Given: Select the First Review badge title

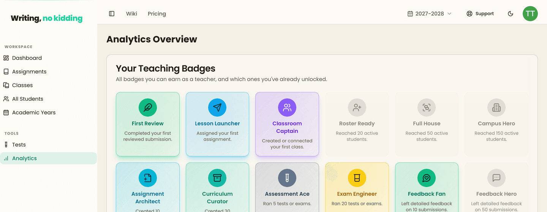Looking at the screenshot, I should pos(148,123).
